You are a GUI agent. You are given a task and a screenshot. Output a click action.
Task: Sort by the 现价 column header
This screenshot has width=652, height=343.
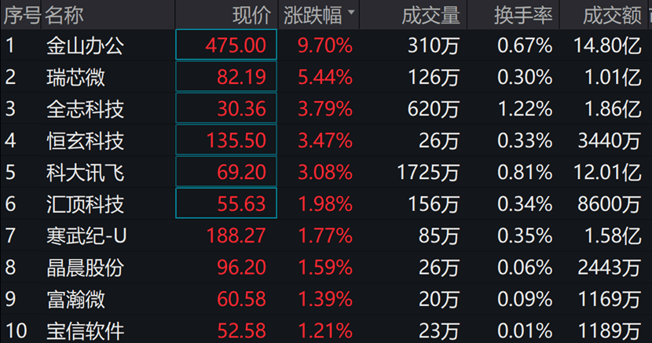pos(251,15)
